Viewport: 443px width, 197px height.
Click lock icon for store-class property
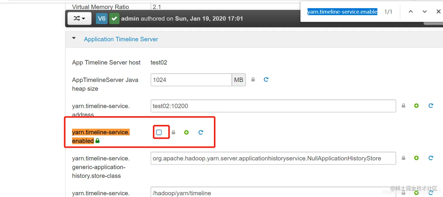403,158
